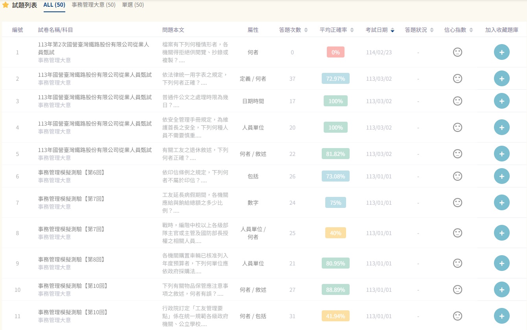Switch to 事務管理大意 (50) tab
527x330 pixels.
(94, 5)
